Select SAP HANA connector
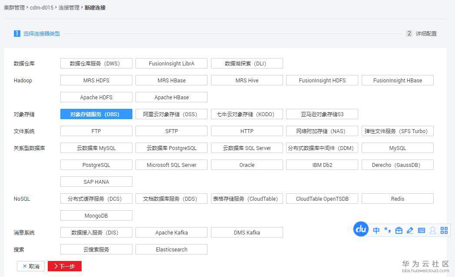Viewport: 455px width, 277px height. coord(96,182)
